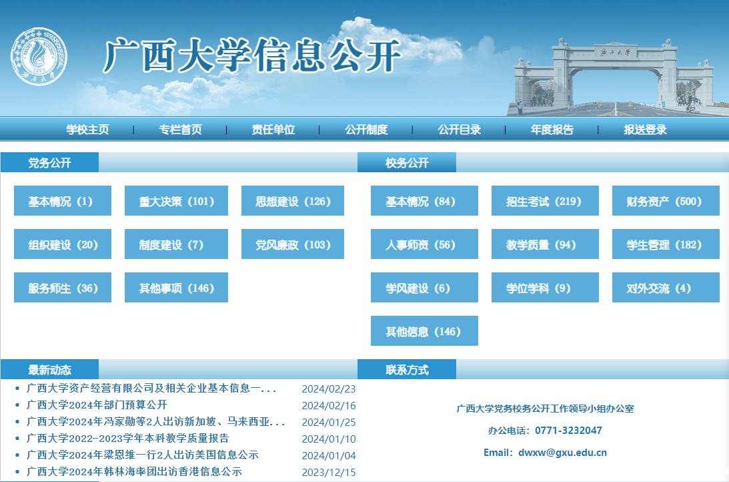Open 学生管理 (182) category
The width and height of the screenshot is (729, 482).
[665, 244]
